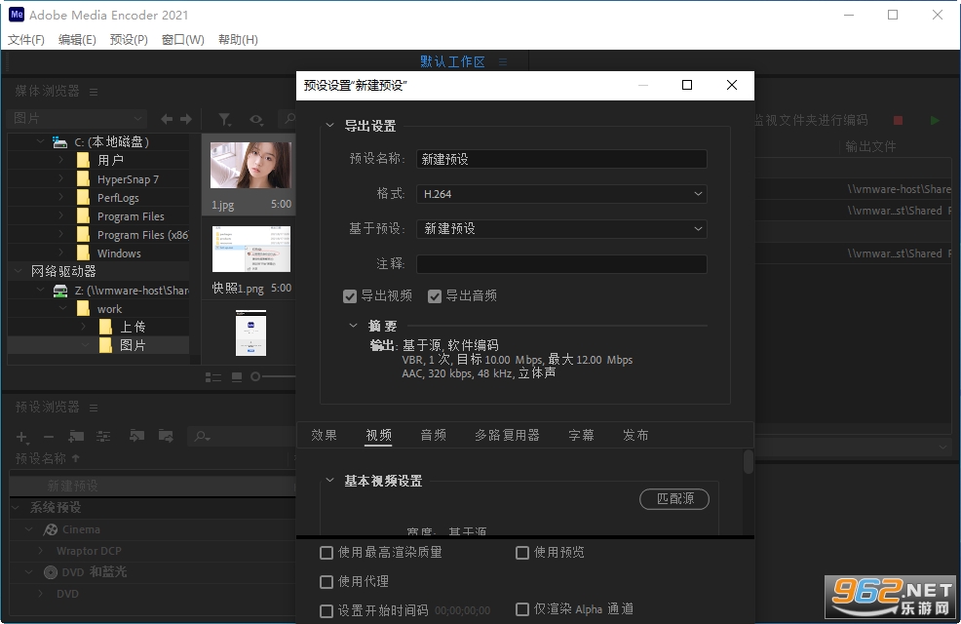
Task: Collapse the 系统预设 group
Action: pos(17,507)
